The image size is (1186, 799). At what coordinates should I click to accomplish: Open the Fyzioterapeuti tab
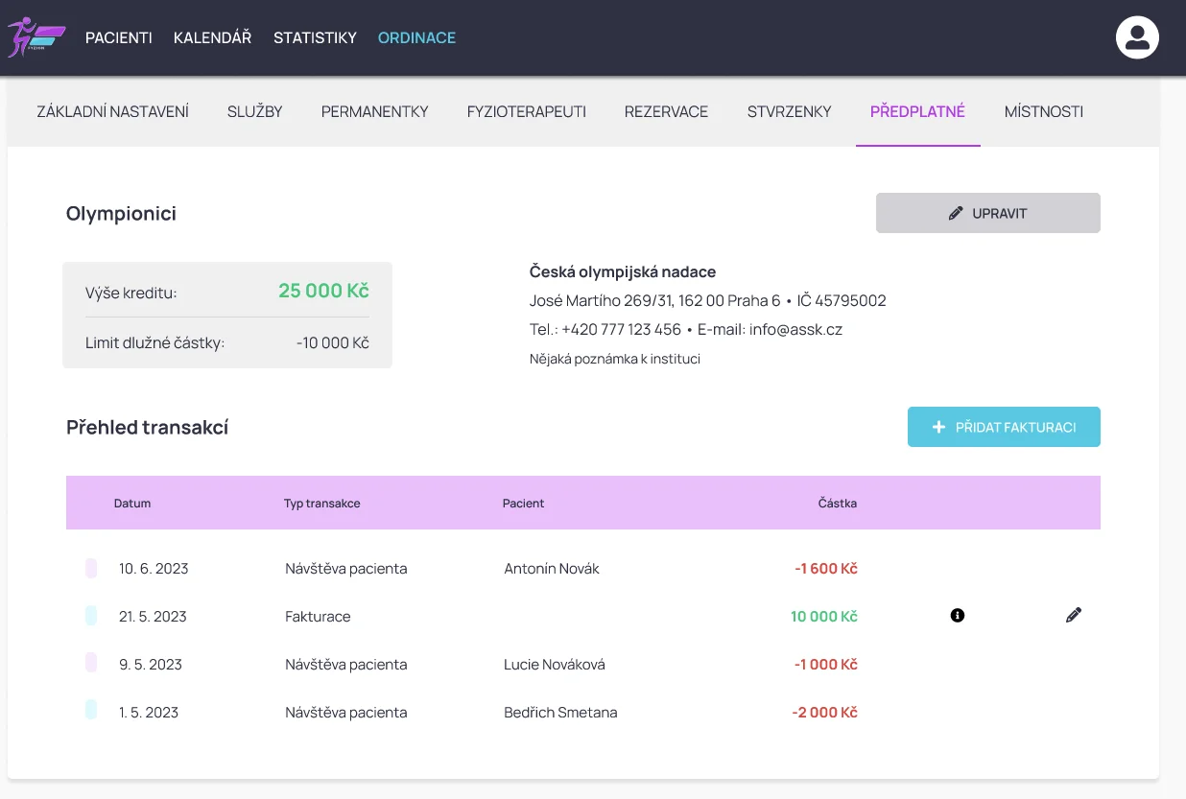(x=526, y=112)
